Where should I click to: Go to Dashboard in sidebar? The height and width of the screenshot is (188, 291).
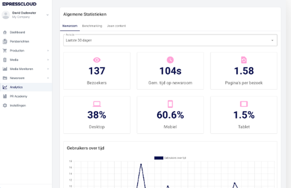pos(26,32)
